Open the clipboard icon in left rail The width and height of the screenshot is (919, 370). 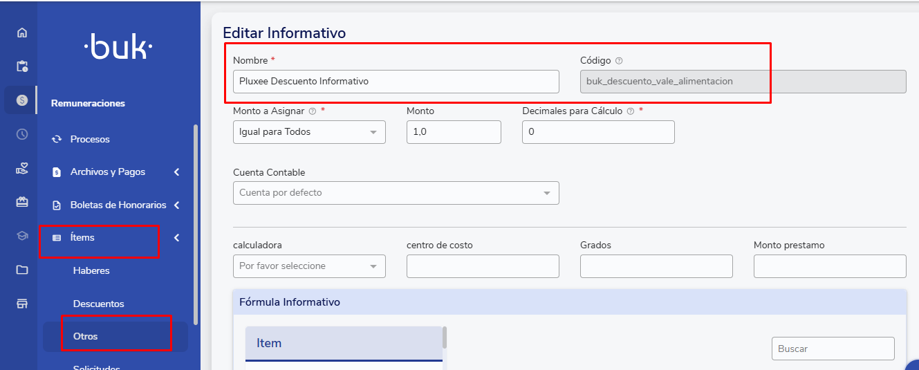[22, 66]
